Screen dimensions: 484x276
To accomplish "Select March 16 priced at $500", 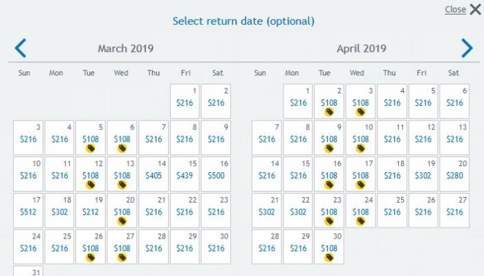I will coord(216,174).
